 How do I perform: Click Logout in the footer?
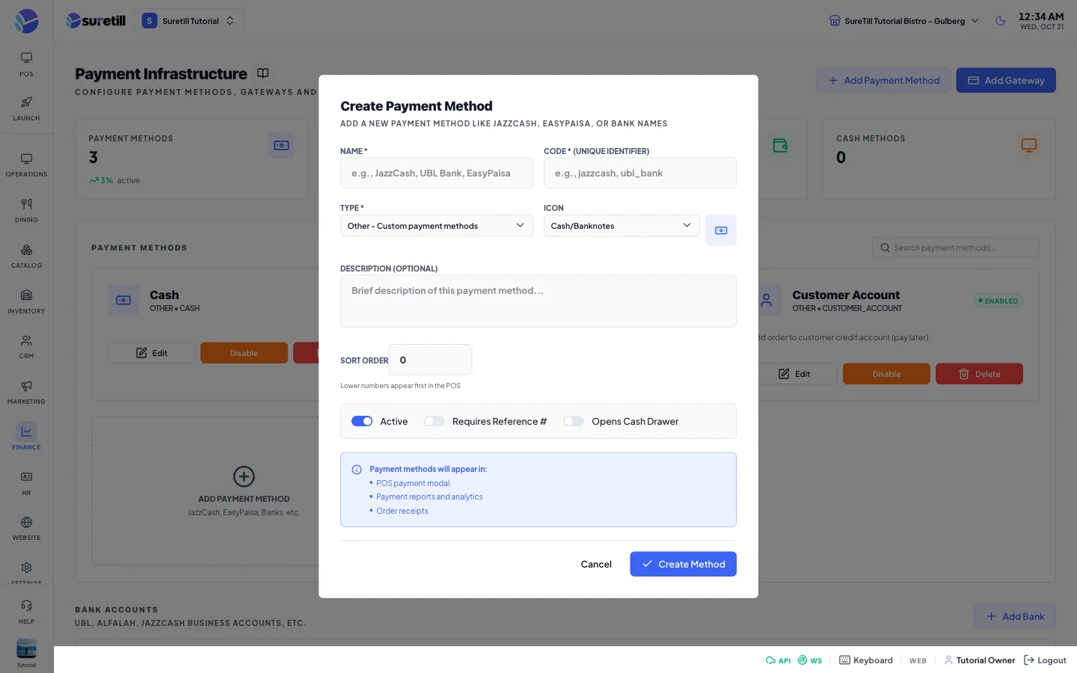coord(1045,660)
